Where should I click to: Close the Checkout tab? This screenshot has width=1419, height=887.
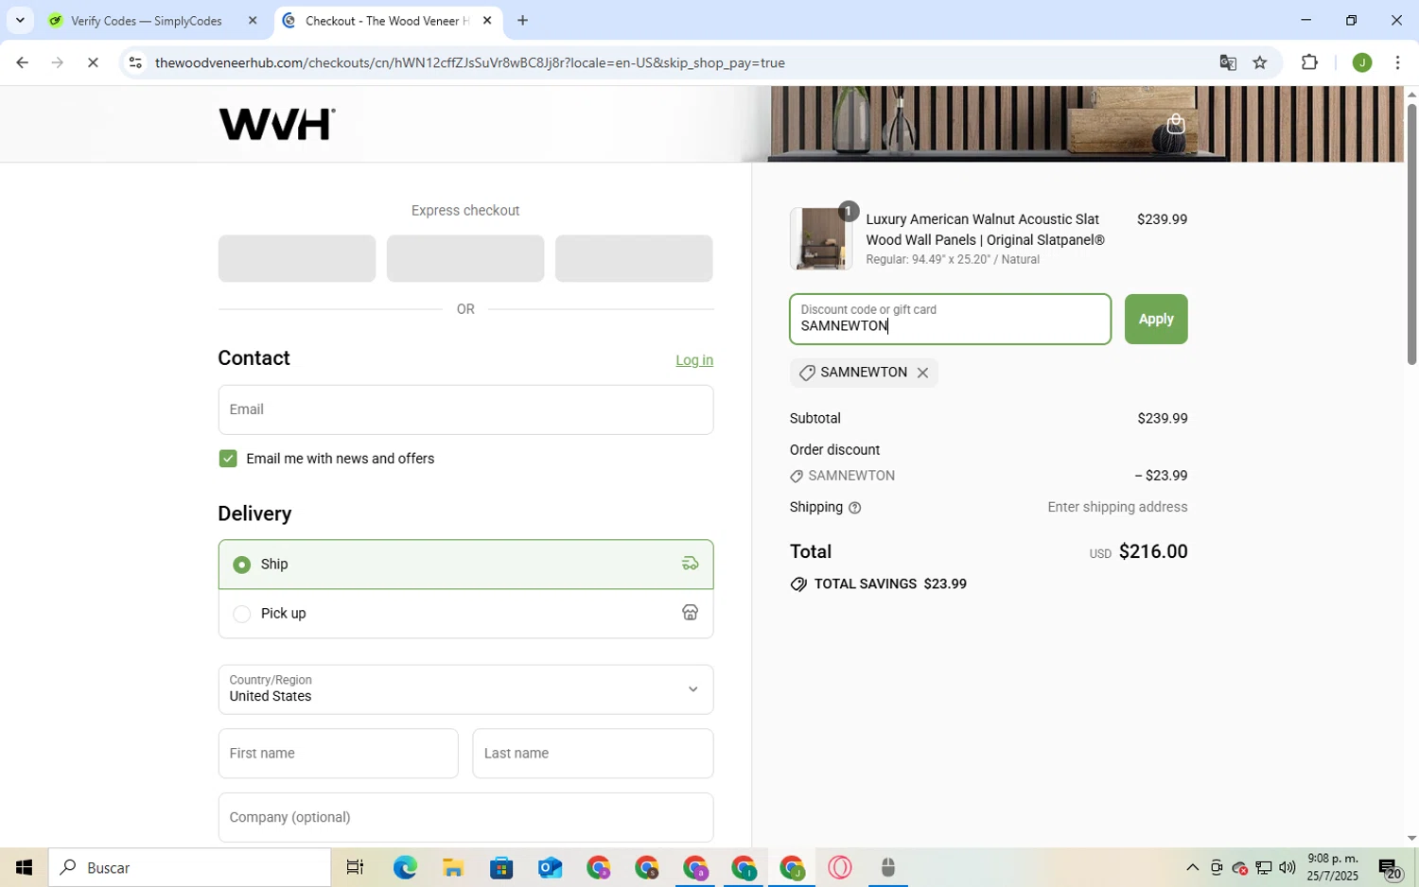[487, 21]
